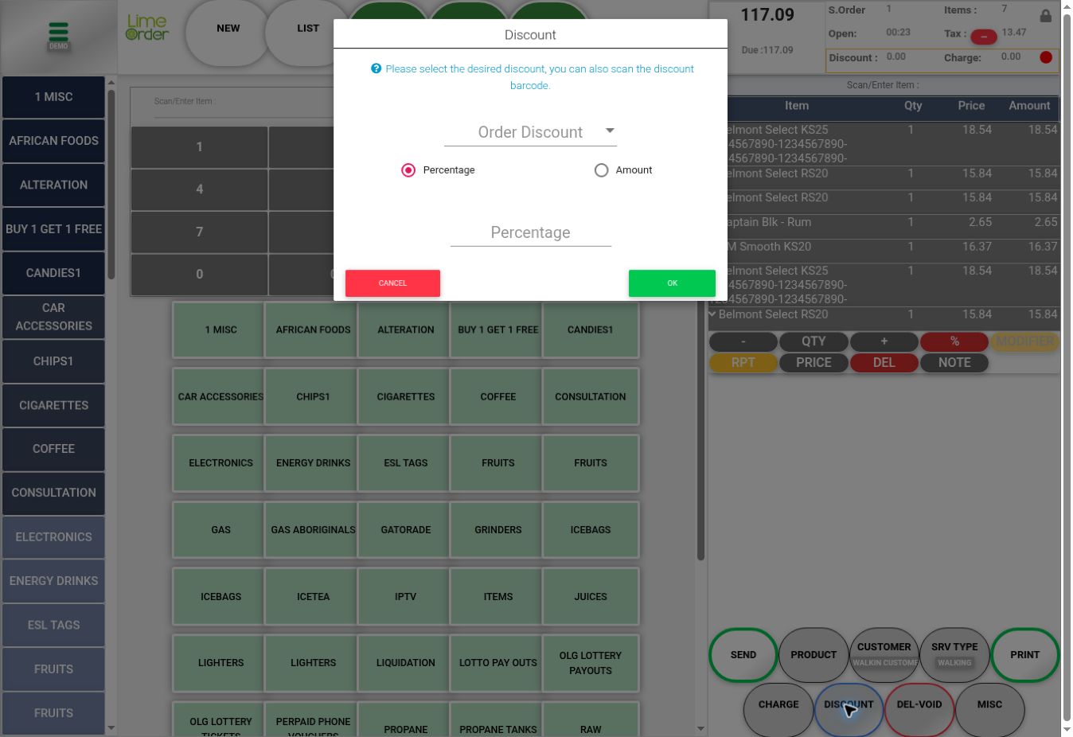Select the Amount radio button
This screenshot has height=737, width=1073.
(601, 170)
